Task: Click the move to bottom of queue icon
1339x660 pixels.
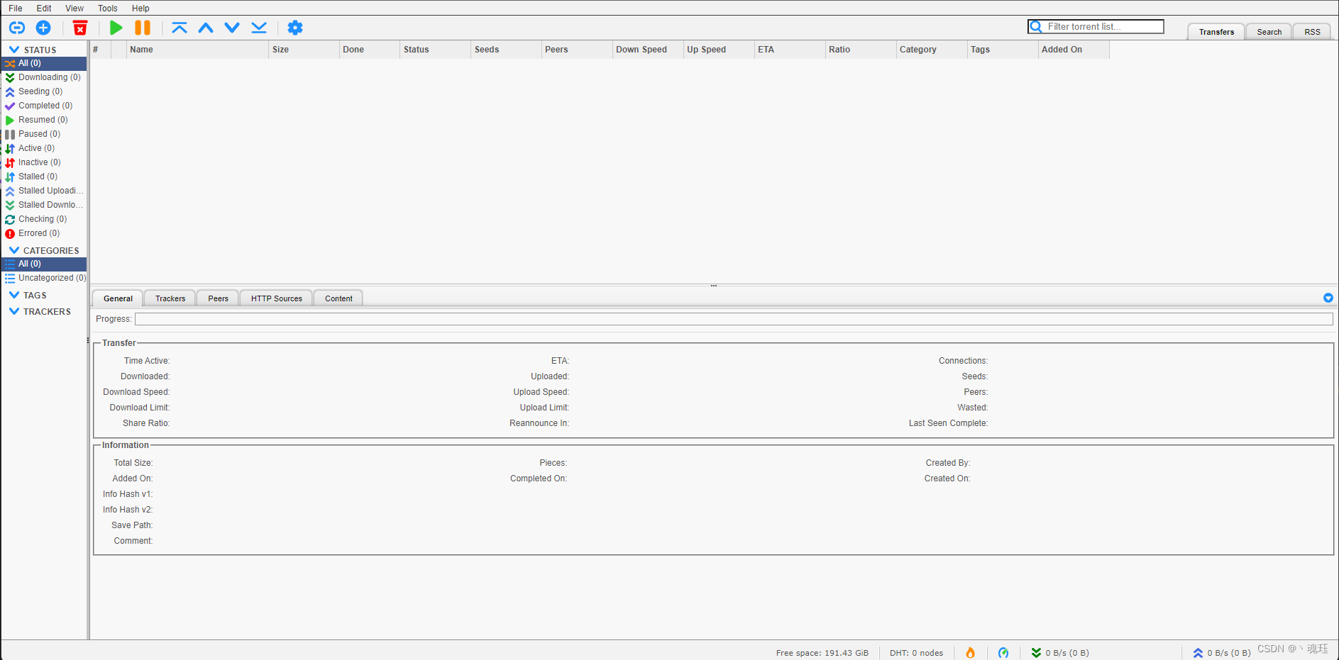Action: coord(258,28)
